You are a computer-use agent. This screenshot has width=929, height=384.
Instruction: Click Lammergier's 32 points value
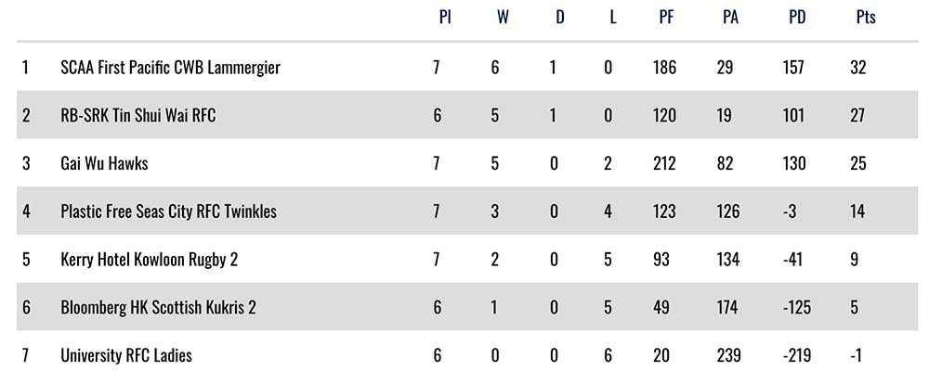click(x=857, y=68)
